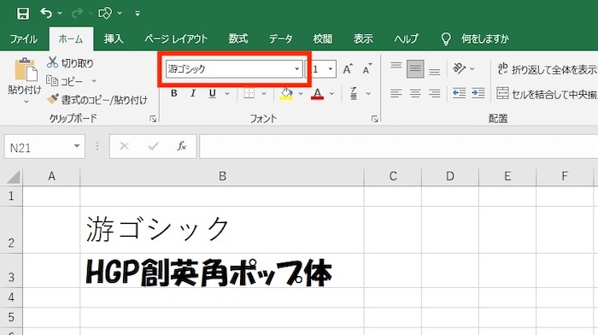Image resolution: width=598 pixels, height=335 pixels.
Task: Toggle left text alignment
Action: (x=396, y=93)
